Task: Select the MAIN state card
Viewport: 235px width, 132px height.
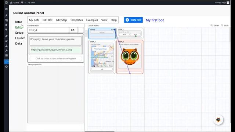Action: coord(102,33)
